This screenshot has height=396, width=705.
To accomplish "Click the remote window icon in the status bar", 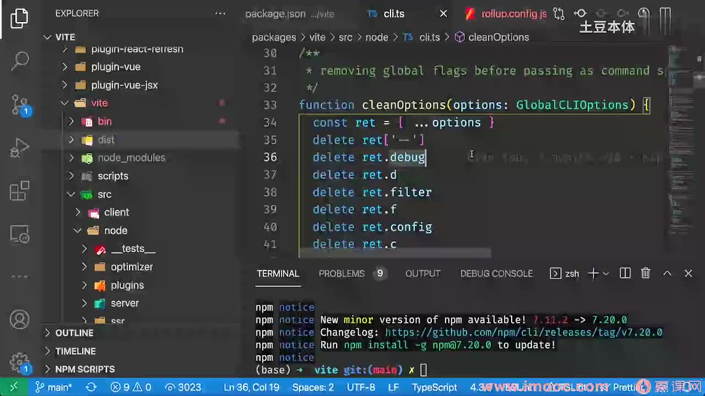I will 14,387.
